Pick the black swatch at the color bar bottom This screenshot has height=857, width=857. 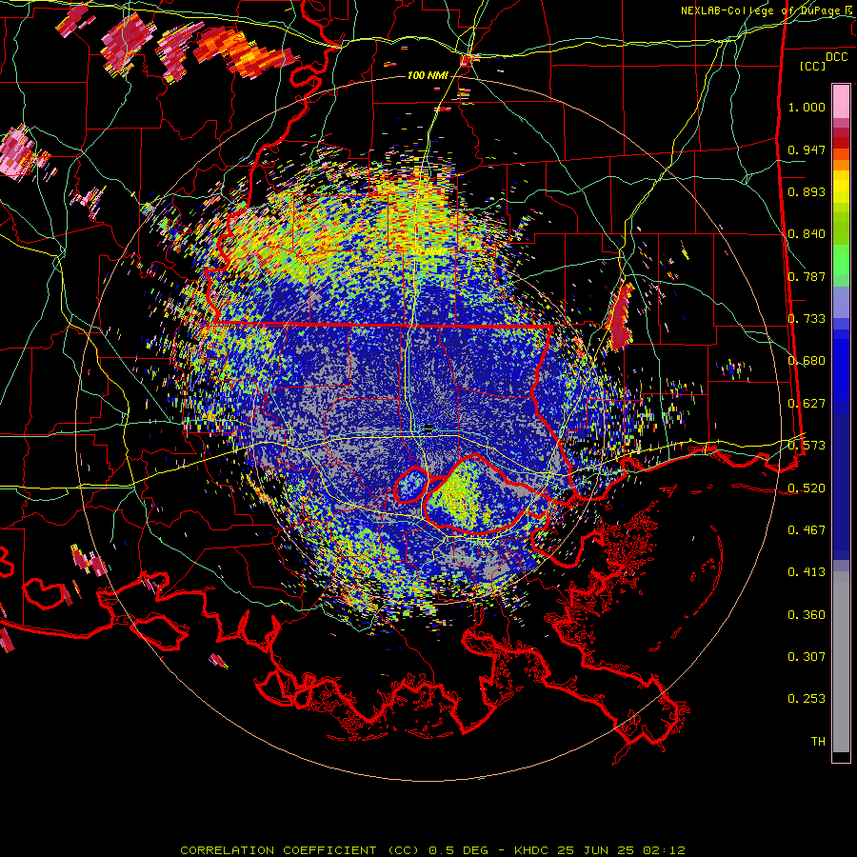tap(841, 757)
